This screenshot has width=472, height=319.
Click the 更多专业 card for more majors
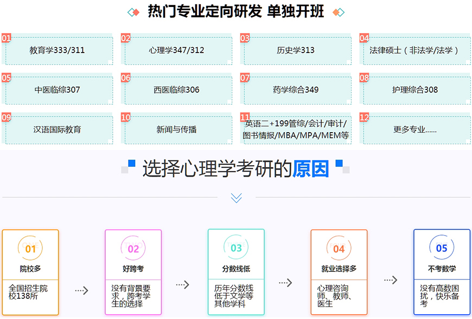(416, 129)
